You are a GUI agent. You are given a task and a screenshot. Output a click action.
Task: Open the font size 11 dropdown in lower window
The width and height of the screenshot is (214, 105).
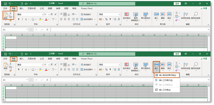click(49, 65)
